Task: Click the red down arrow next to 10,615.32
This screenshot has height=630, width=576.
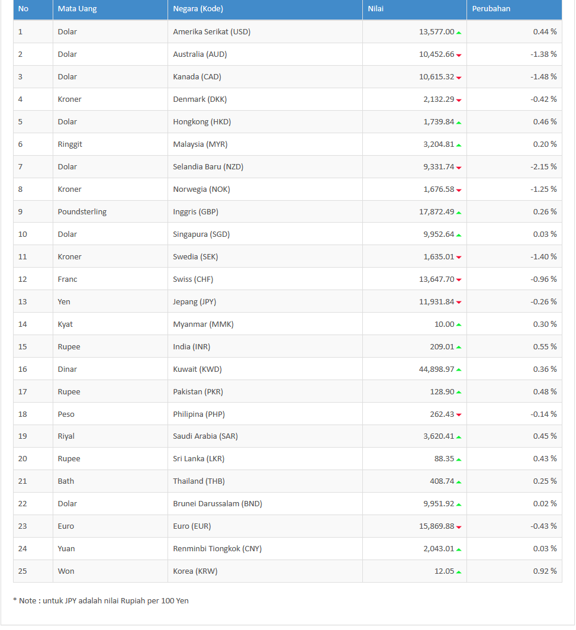Action: 459,78
